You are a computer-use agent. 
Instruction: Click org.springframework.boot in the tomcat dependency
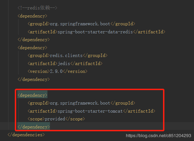click(80, 103)
